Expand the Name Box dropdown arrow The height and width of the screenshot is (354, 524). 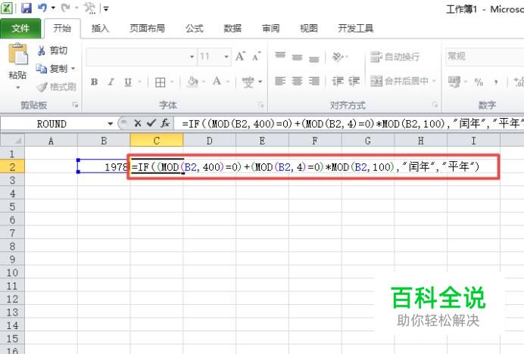[x=110, y=124]
